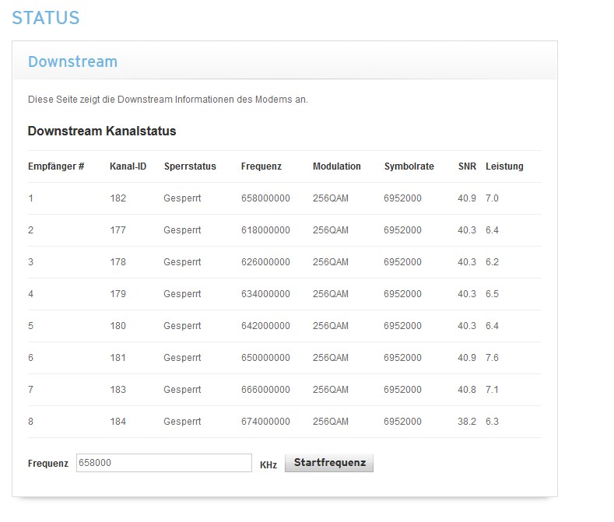Click the STATUS page title
614x522 pixels.
[46, 18]
